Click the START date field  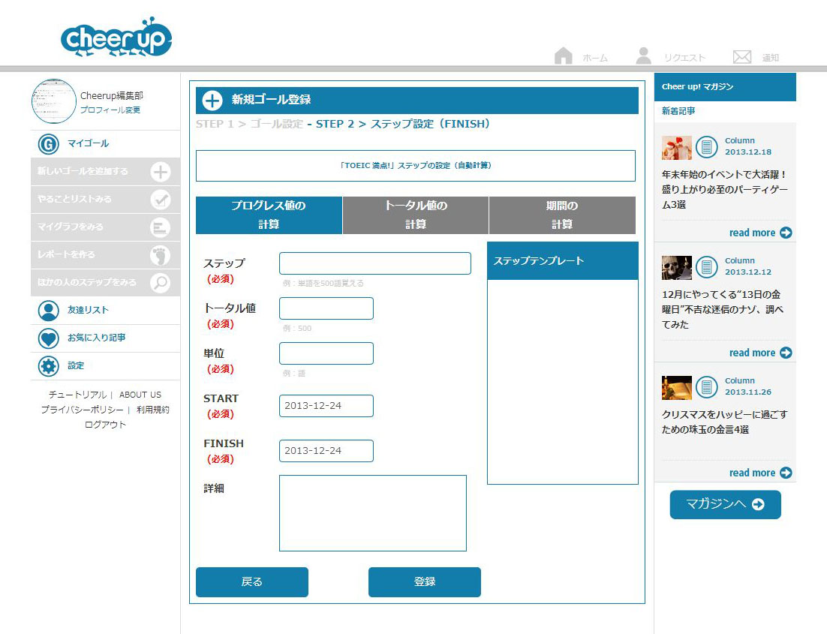pos(326,406)
